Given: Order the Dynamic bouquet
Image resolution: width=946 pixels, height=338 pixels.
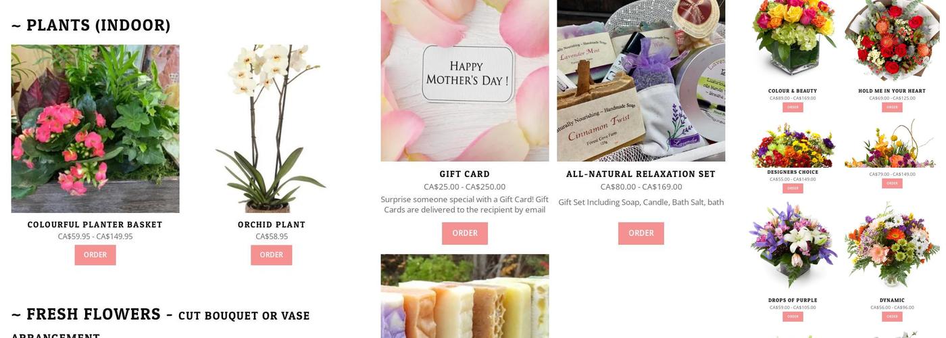Looking at the screenshot, I should 892,316.
